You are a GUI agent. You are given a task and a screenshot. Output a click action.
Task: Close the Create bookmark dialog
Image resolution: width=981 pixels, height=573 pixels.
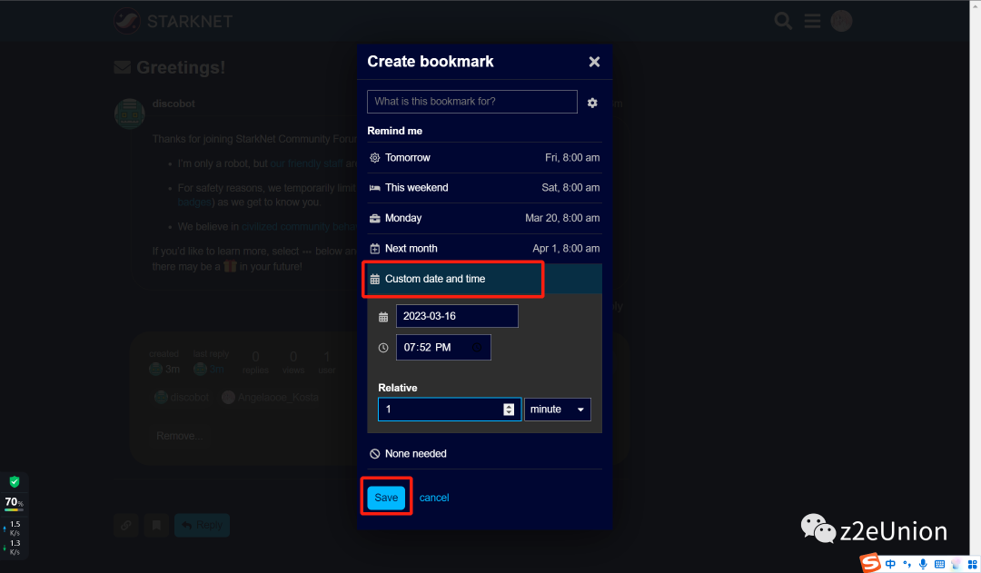tap(594, 62)
